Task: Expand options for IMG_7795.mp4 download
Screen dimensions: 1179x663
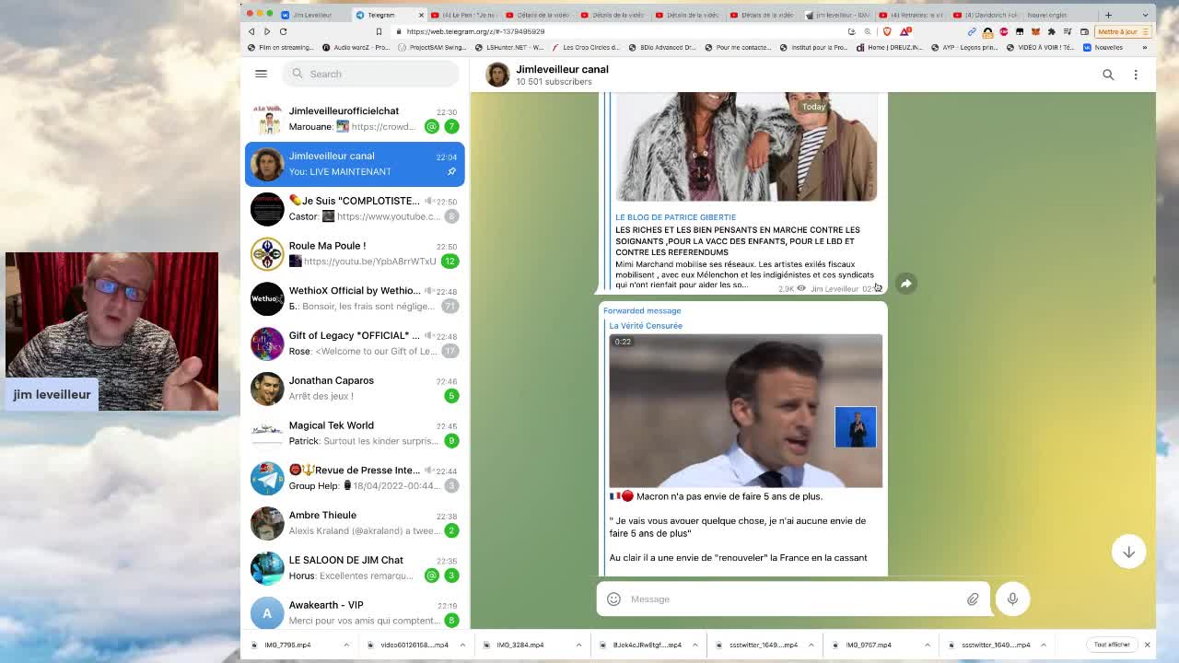Action: coord(346,645)
